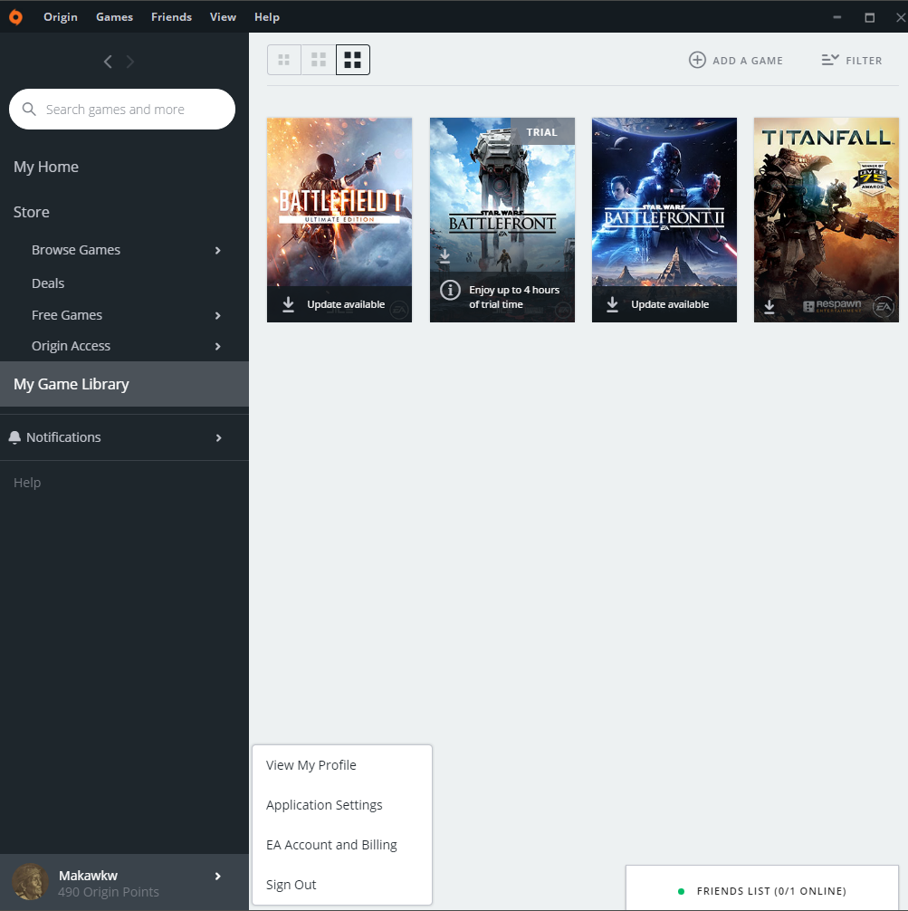Viewport: 908px width, 911px height.
Task: Click the Notifications label
Action: pyautogui.click(x=63, y=437)
